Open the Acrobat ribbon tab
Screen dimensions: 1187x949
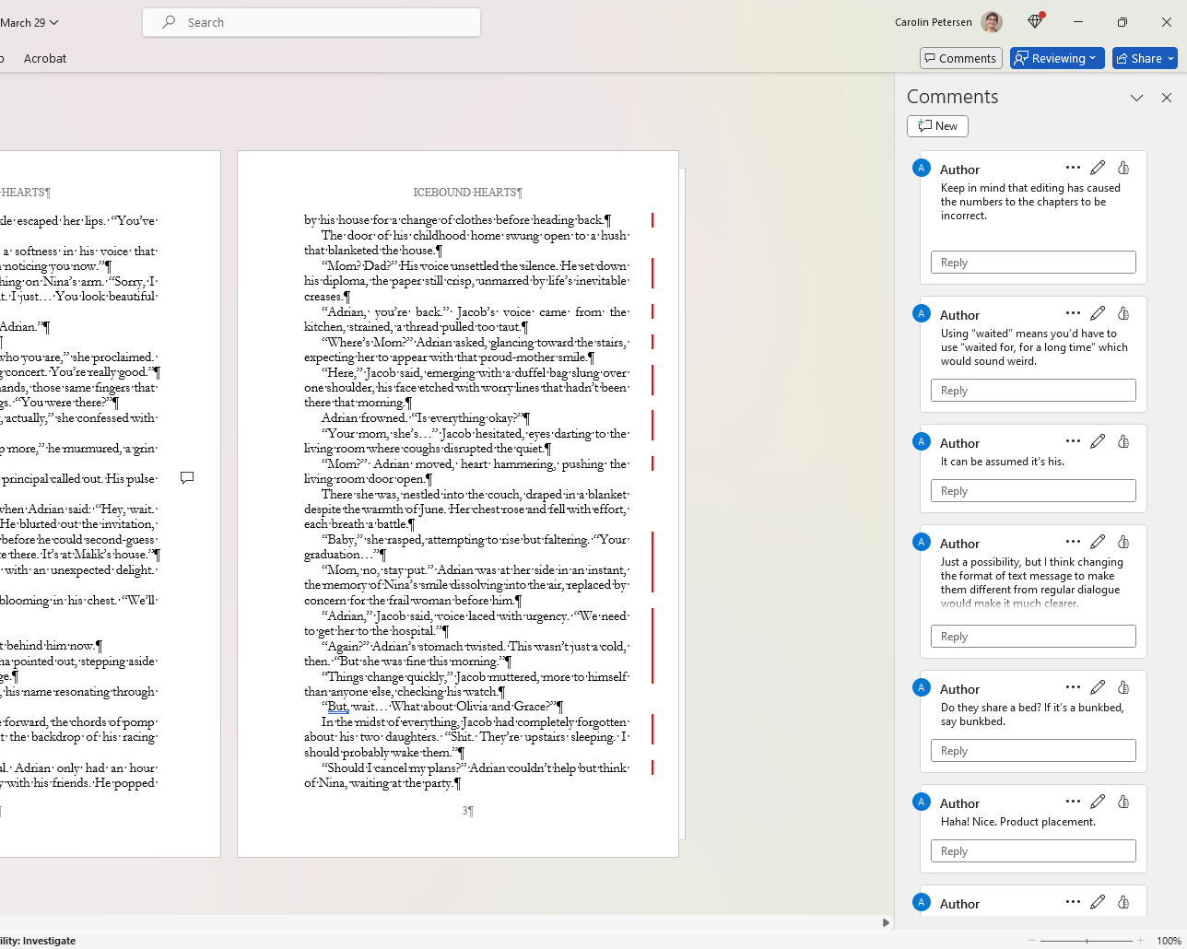(45, 58)
